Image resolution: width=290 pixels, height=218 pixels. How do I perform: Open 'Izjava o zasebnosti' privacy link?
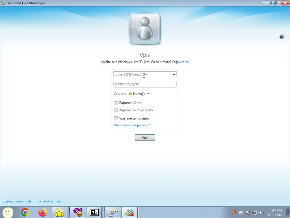(x=17, y=201)
